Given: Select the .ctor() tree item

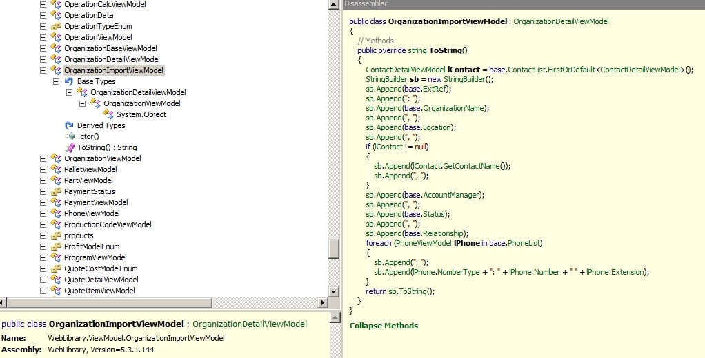Looking at the screenshot, I should click(88, 136).
